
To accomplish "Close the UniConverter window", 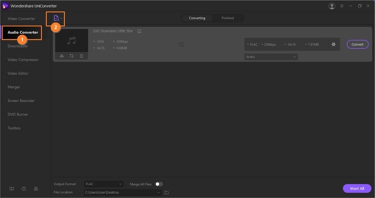I will (368, 6).
